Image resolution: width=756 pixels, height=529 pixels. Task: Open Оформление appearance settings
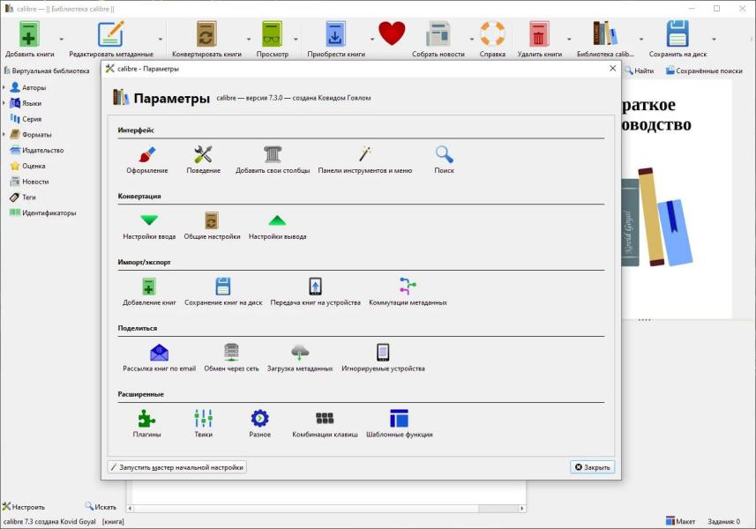coord(147,160)
